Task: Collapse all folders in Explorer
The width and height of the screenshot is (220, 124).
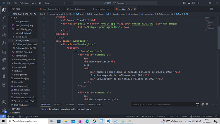Action: click(35, 14)
